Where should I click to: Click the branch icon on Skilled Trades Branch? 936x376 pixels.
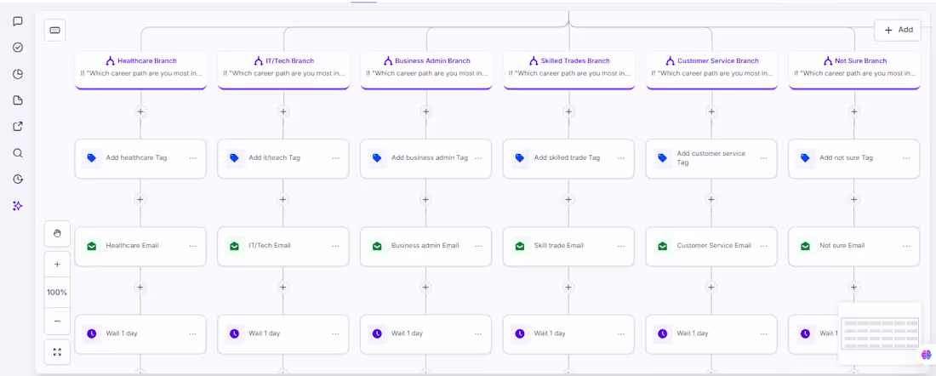point(533,61)
